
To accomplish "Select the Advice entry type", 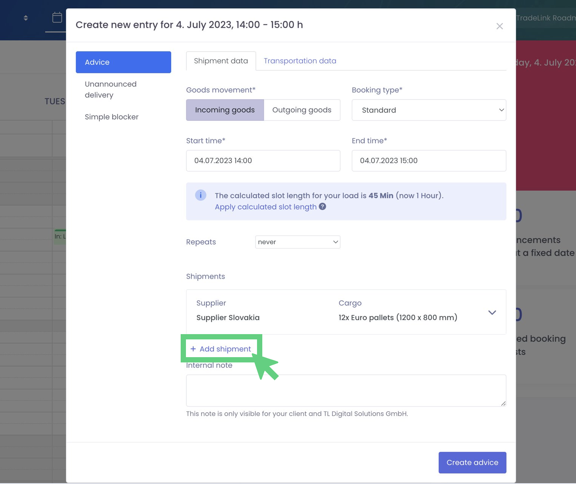I will point(123,62).
